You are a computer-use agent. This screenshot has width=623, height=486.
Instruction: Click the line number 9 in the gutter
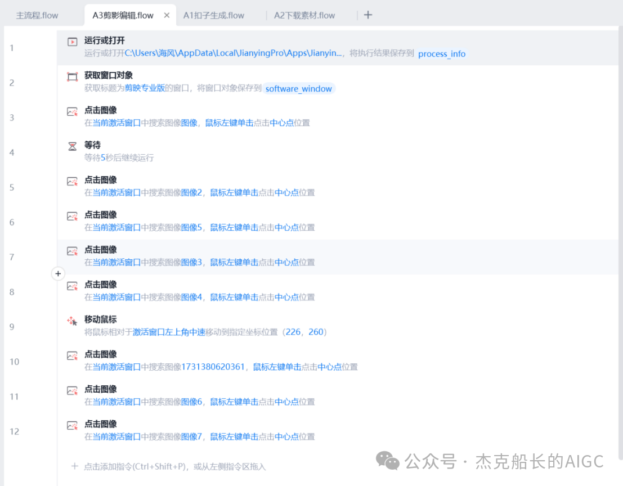pos(12,327)
